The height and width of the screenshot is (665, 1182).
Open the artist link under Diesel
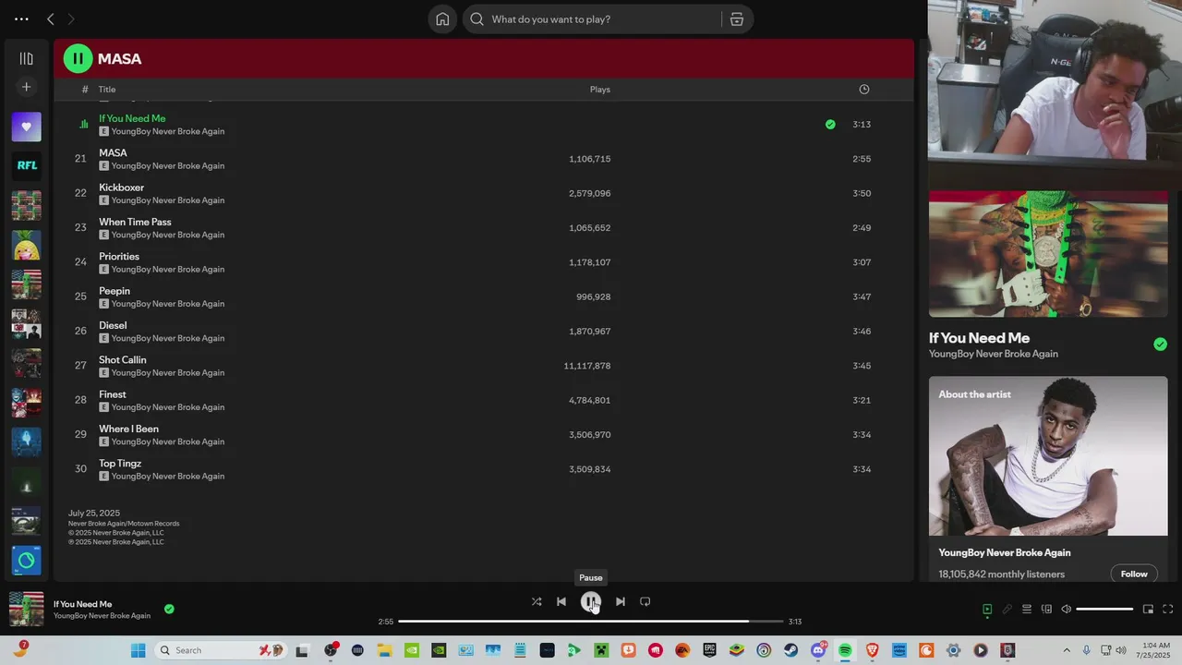[x=168, y=338]
